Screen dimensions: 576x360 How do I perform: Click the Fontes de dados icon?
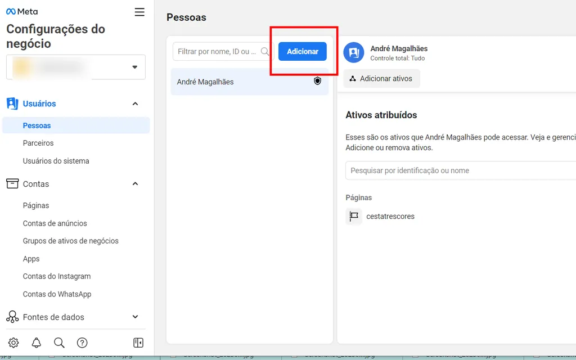(12, 317)
